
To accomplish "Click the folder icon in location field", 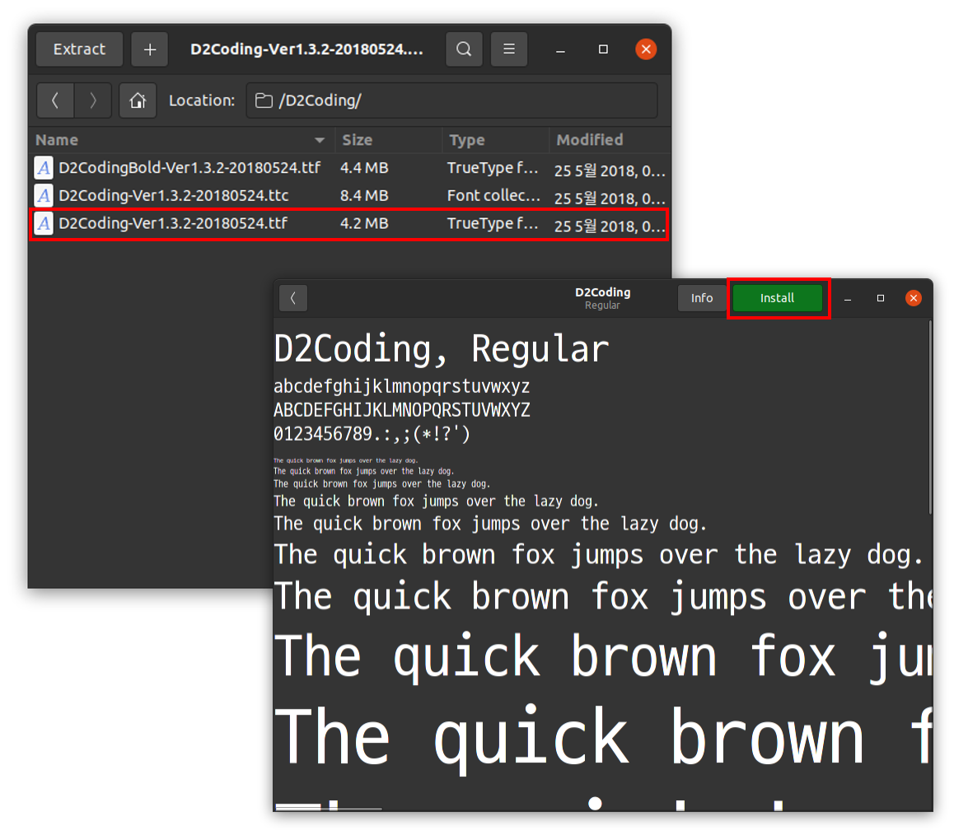I will (264, 100).
